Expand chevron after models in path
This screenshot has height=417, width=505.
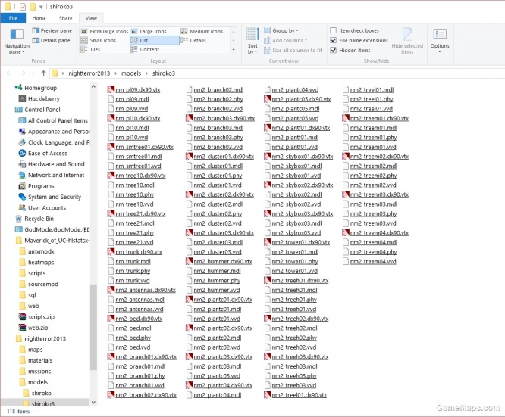147,73
